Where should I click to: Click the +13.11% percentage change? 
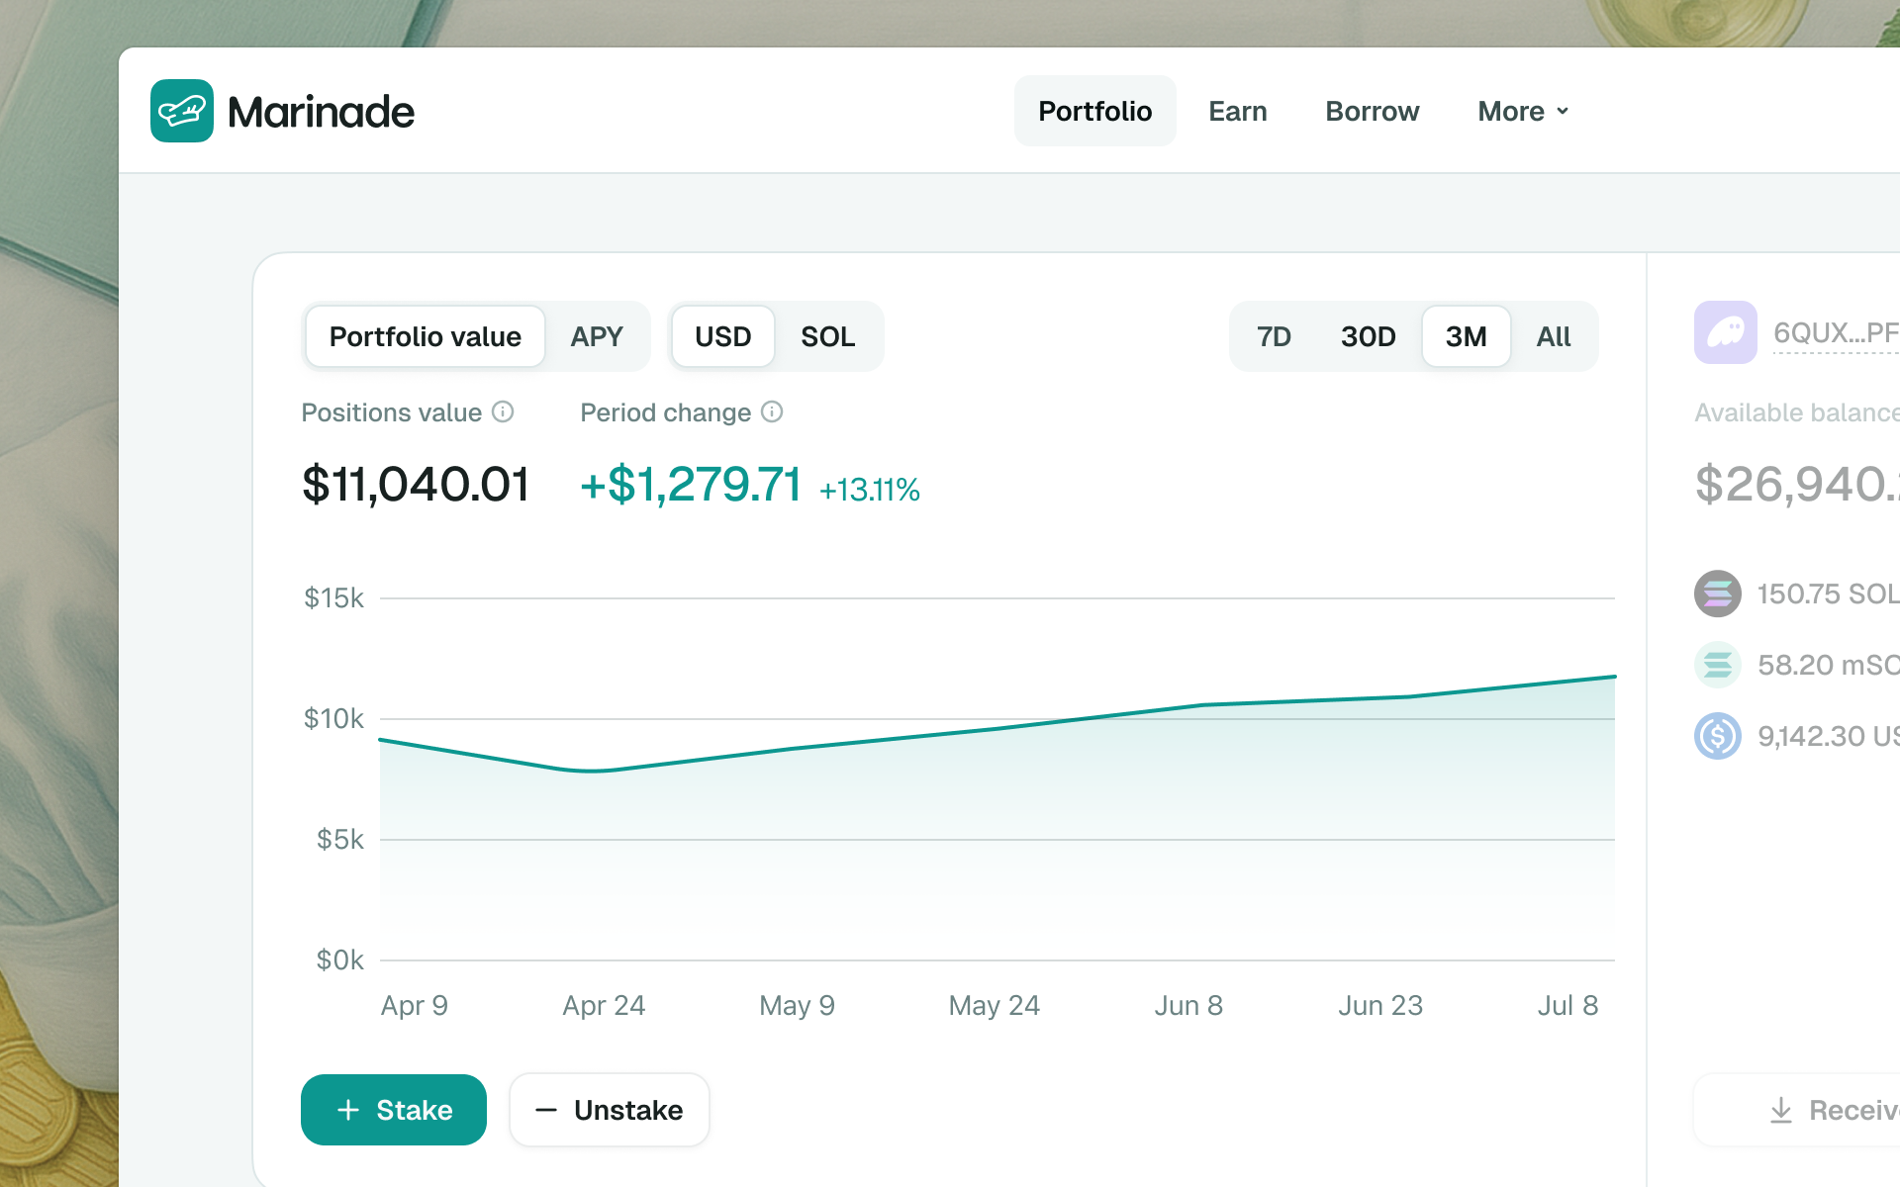click(870, 490)
